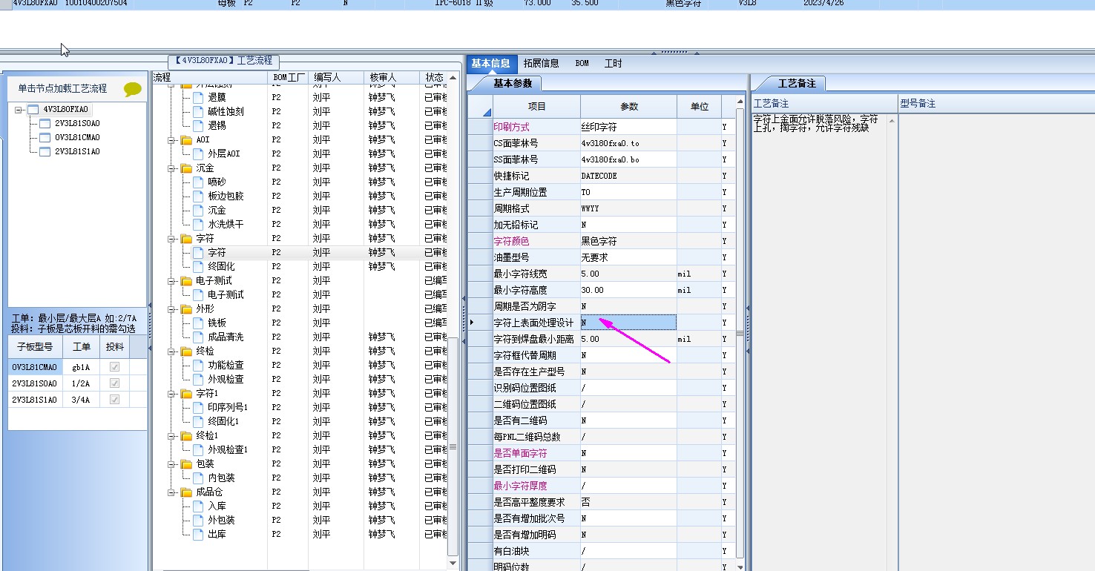Image resolution: width=1095 pixels, height=571 pixels.
Task: Click the 流程 column header
Action: tap(210, 77)
